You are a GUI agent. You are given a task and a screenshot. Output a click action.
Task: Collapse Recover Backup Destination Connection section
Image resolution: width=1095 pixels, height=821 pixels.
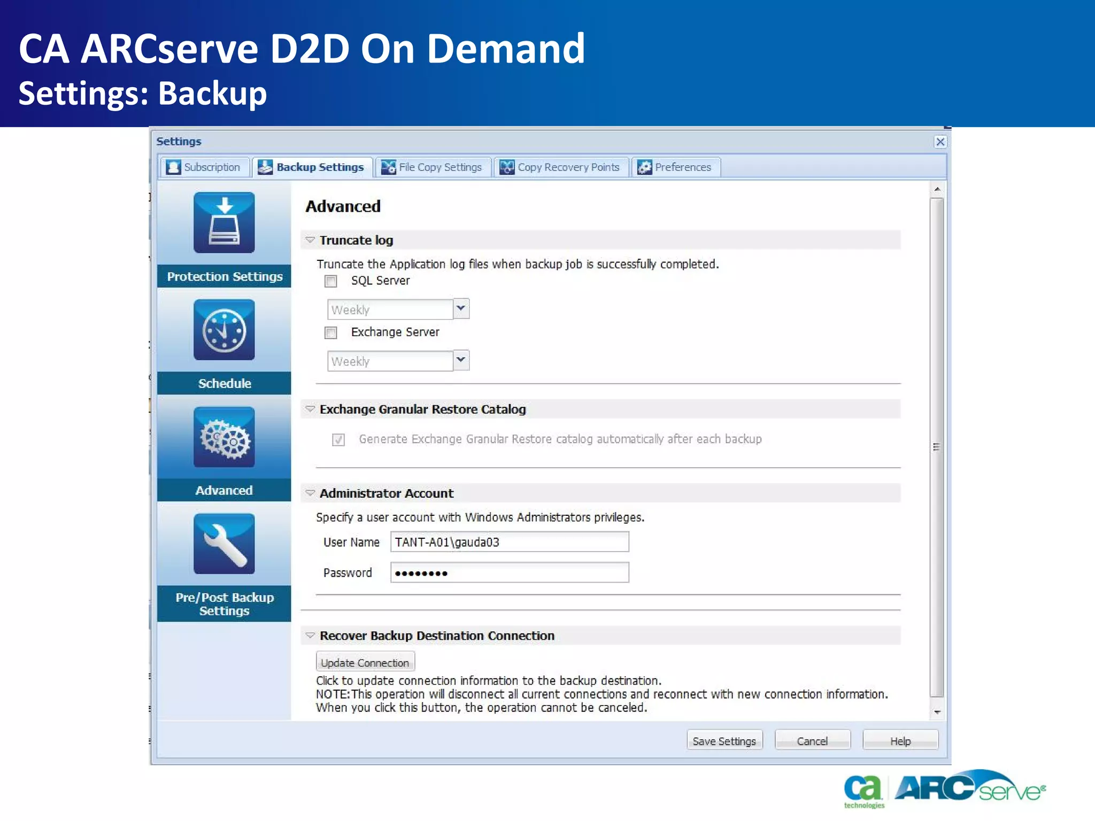point(310,636)
